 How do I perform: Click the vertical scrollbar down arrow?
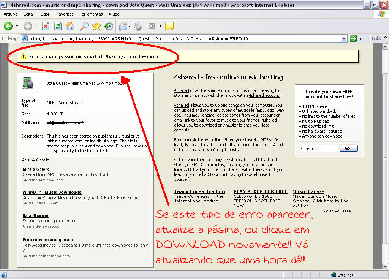[x=385, y=266]
